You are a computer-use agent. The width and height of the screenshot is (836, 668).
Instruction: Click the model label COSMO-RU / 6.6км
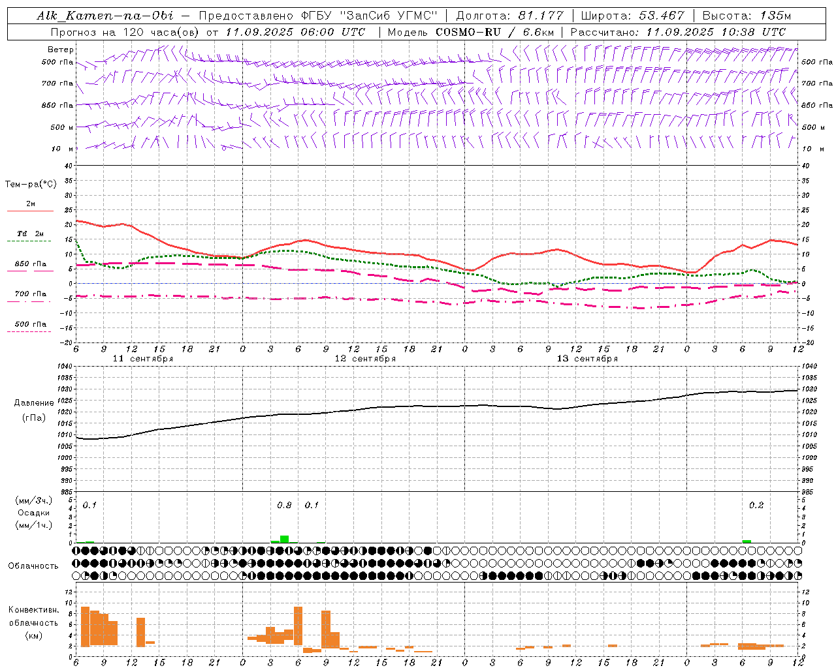click(495, 32)
